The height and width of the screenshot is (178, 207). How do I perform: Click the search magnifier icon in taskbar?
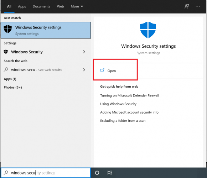coord(6,173)
